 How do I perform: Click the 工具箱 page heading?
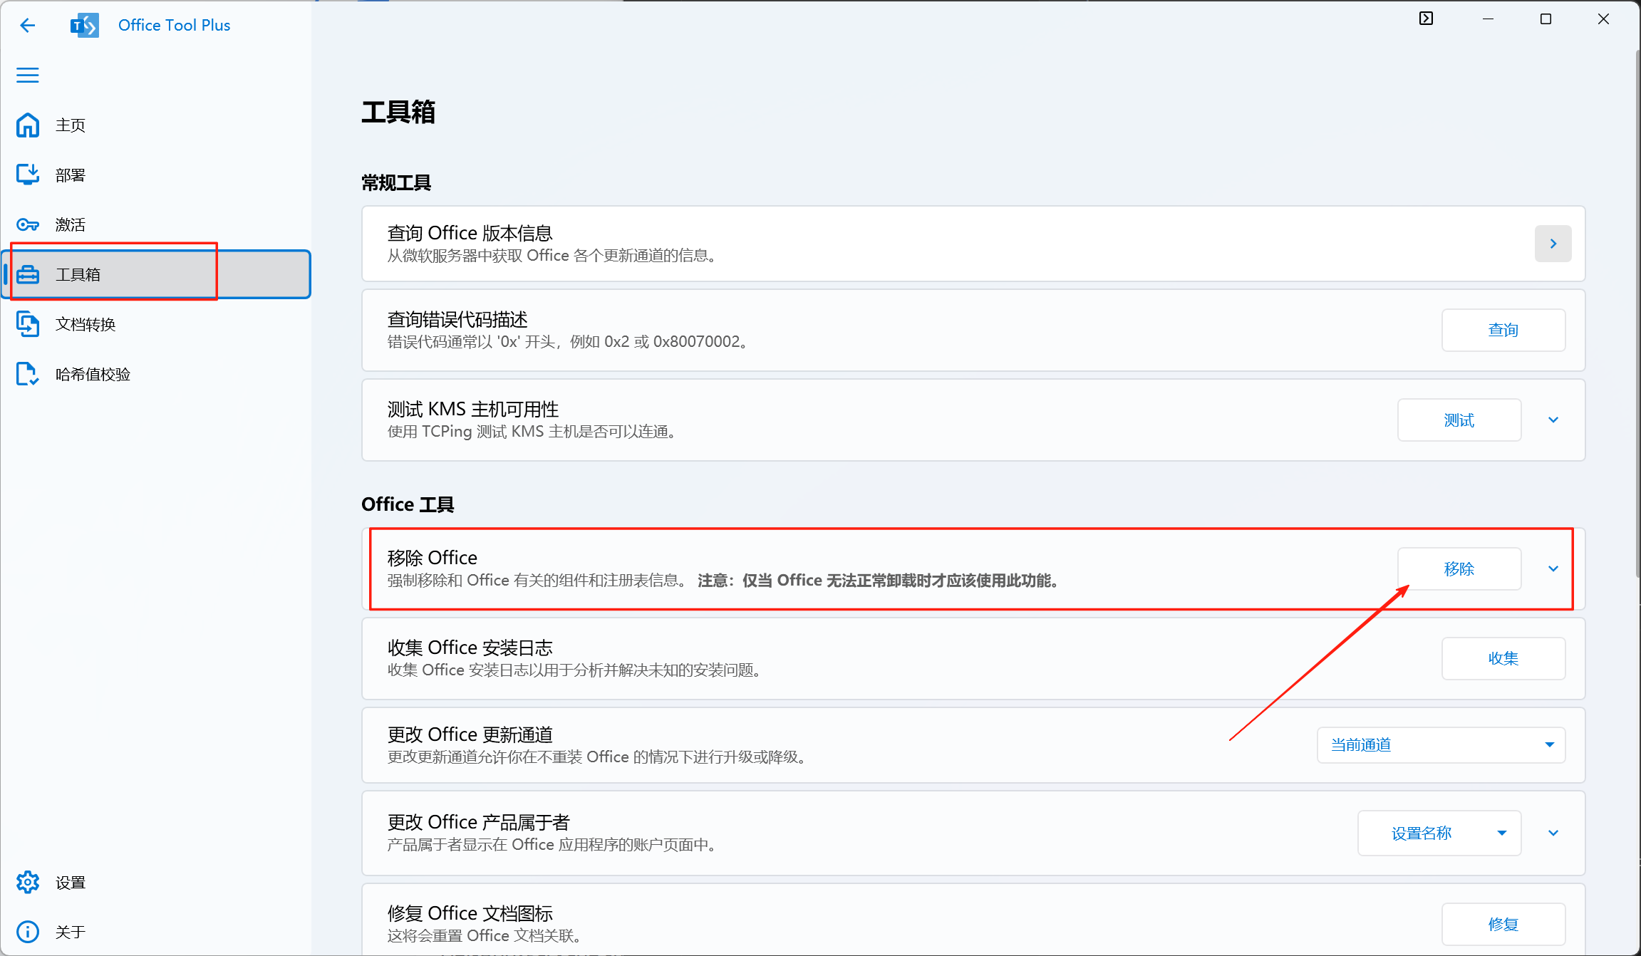[398, 111]
